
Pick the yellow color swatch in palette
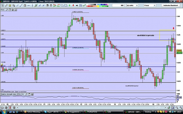(98, 6)
